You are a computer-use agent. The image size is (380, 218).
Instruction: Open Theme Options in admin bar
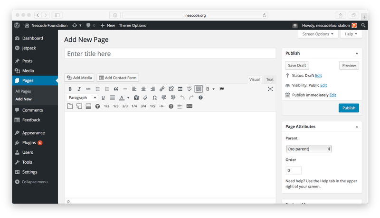[133, 26]
